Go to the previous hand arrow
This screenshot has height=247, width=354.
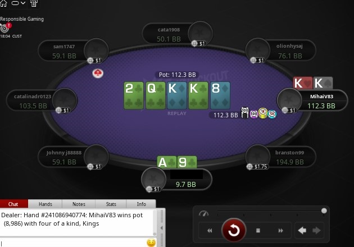point(302,231)
